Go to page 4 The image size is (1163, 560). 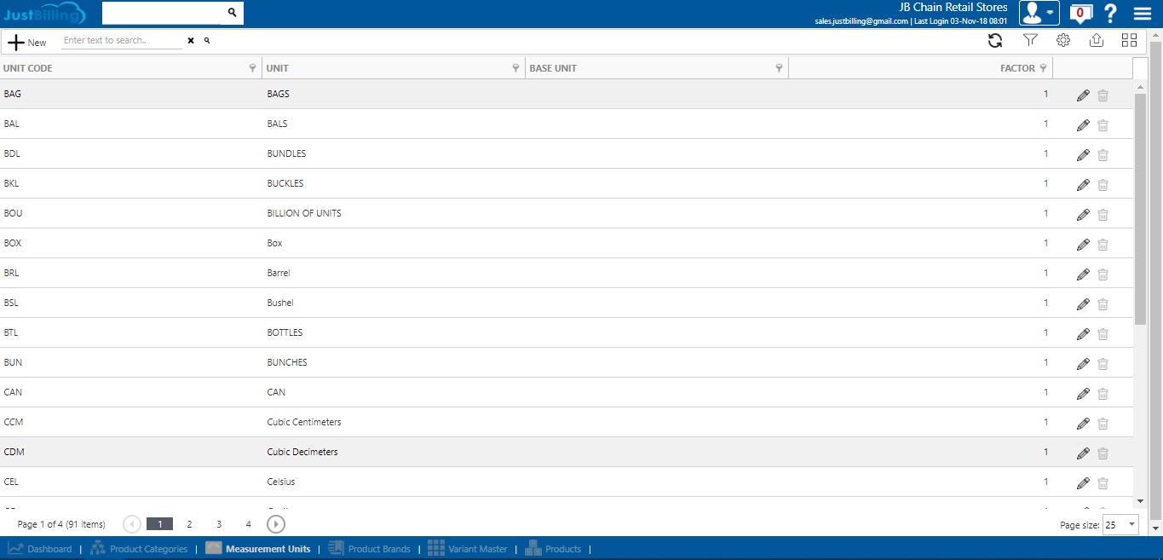coord(249,524)
